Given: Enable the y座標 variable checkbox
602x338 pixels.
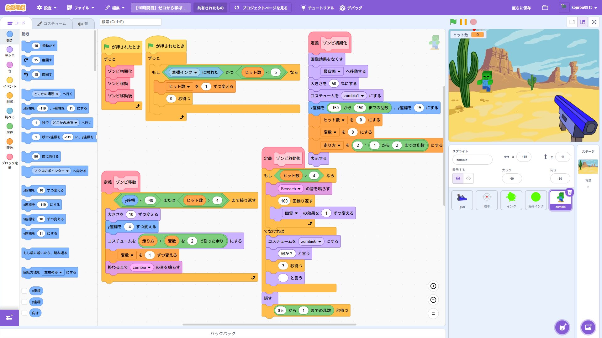Looking at the screenshot, I should 24,302.
